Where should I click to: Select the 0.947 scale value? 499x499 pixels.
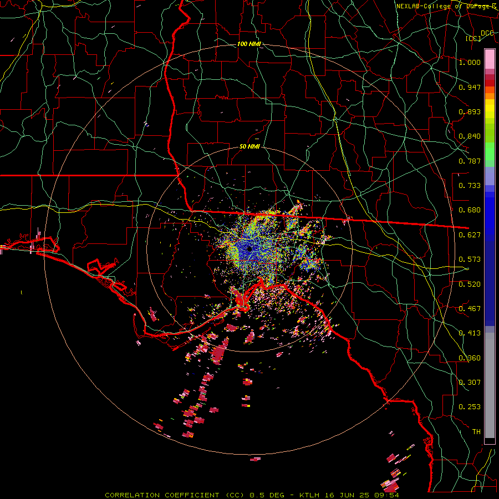(x=470, y=87)
